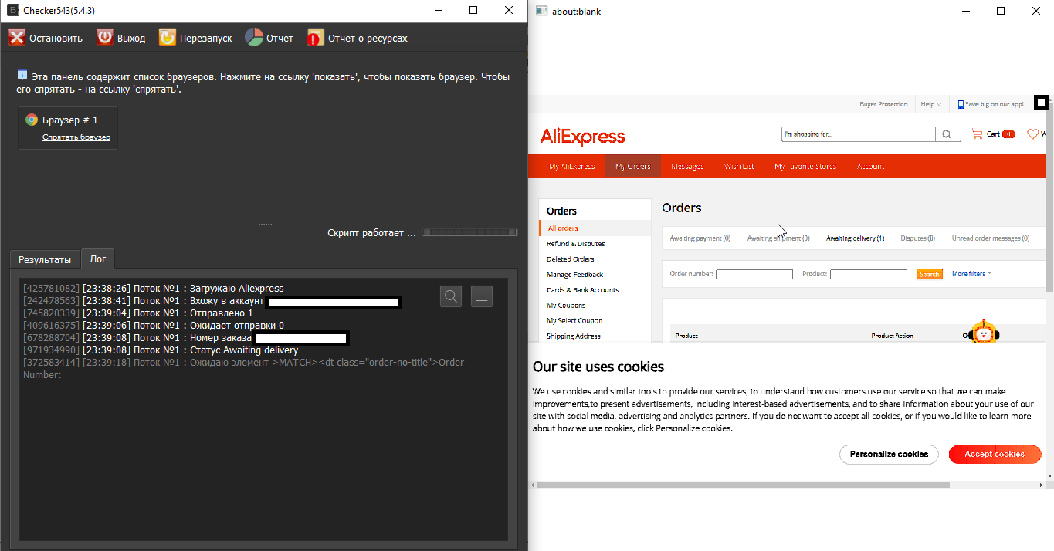The image size is (1054, 551).
Task: Click Accept cookies button
Action: pyautogui.click(x=995, y=454)
